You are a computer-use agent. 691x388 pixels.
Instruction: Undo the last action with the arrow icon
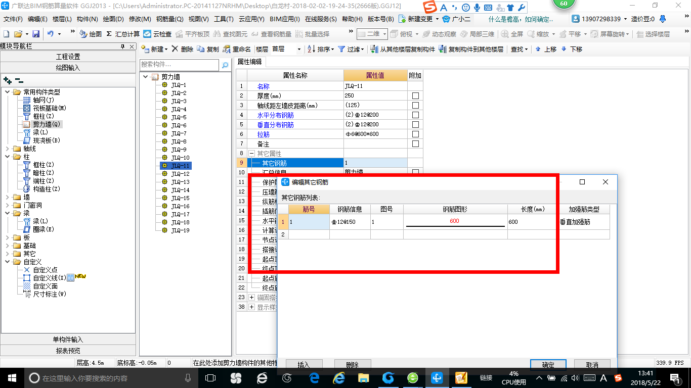[x=51, y=34]
